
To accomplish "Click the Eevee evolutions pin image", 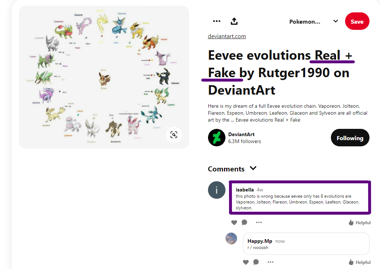I will tap(104, 76).
